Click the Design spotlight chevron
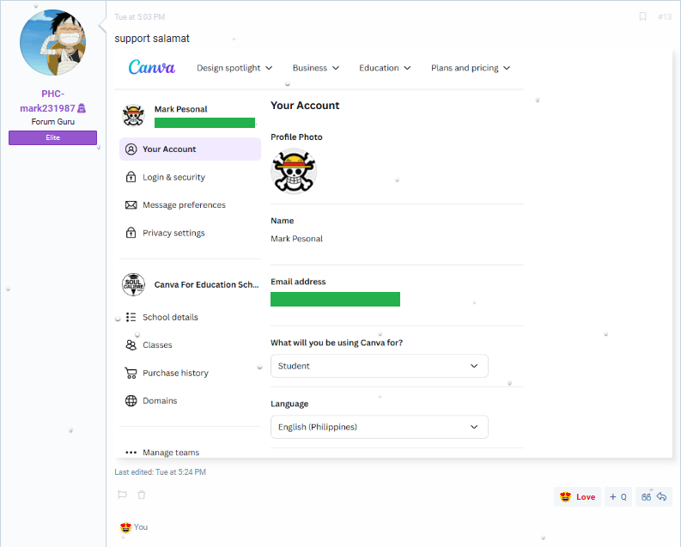The height and width of the screenshot is (547, 681). (x=269, y=68)
